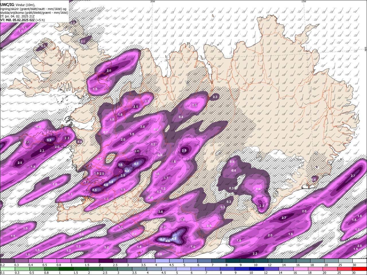Click the "15W" longitude label

click(x=304, y=1)
